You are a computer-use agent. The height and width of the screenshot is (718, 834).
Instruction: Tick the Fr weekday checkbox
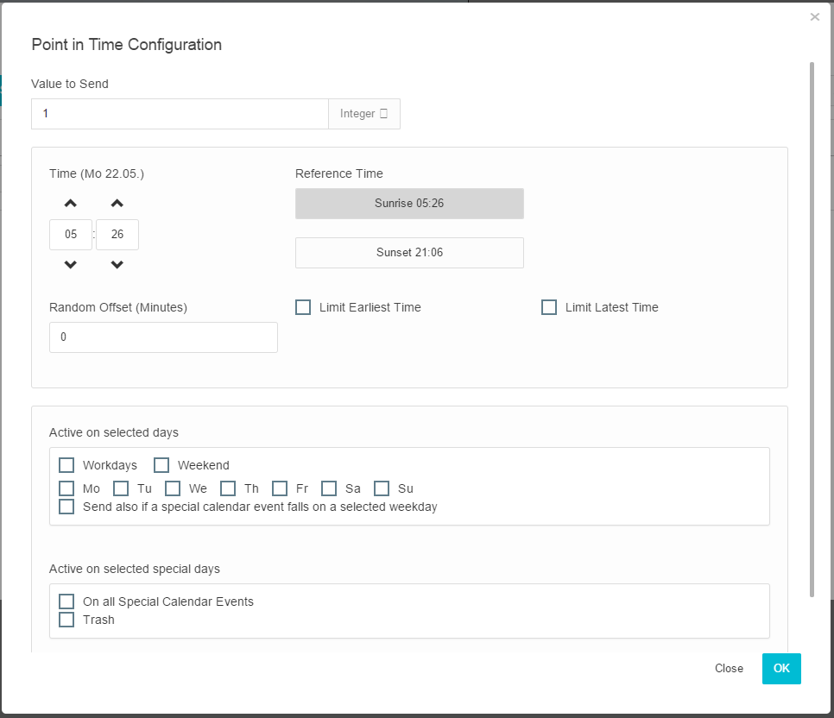pyautogui.click(x=280, y=488)
